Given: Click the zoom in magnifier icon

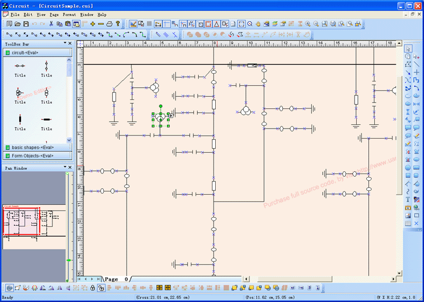Looking at the screenshot, I should [x=308, y=24].
